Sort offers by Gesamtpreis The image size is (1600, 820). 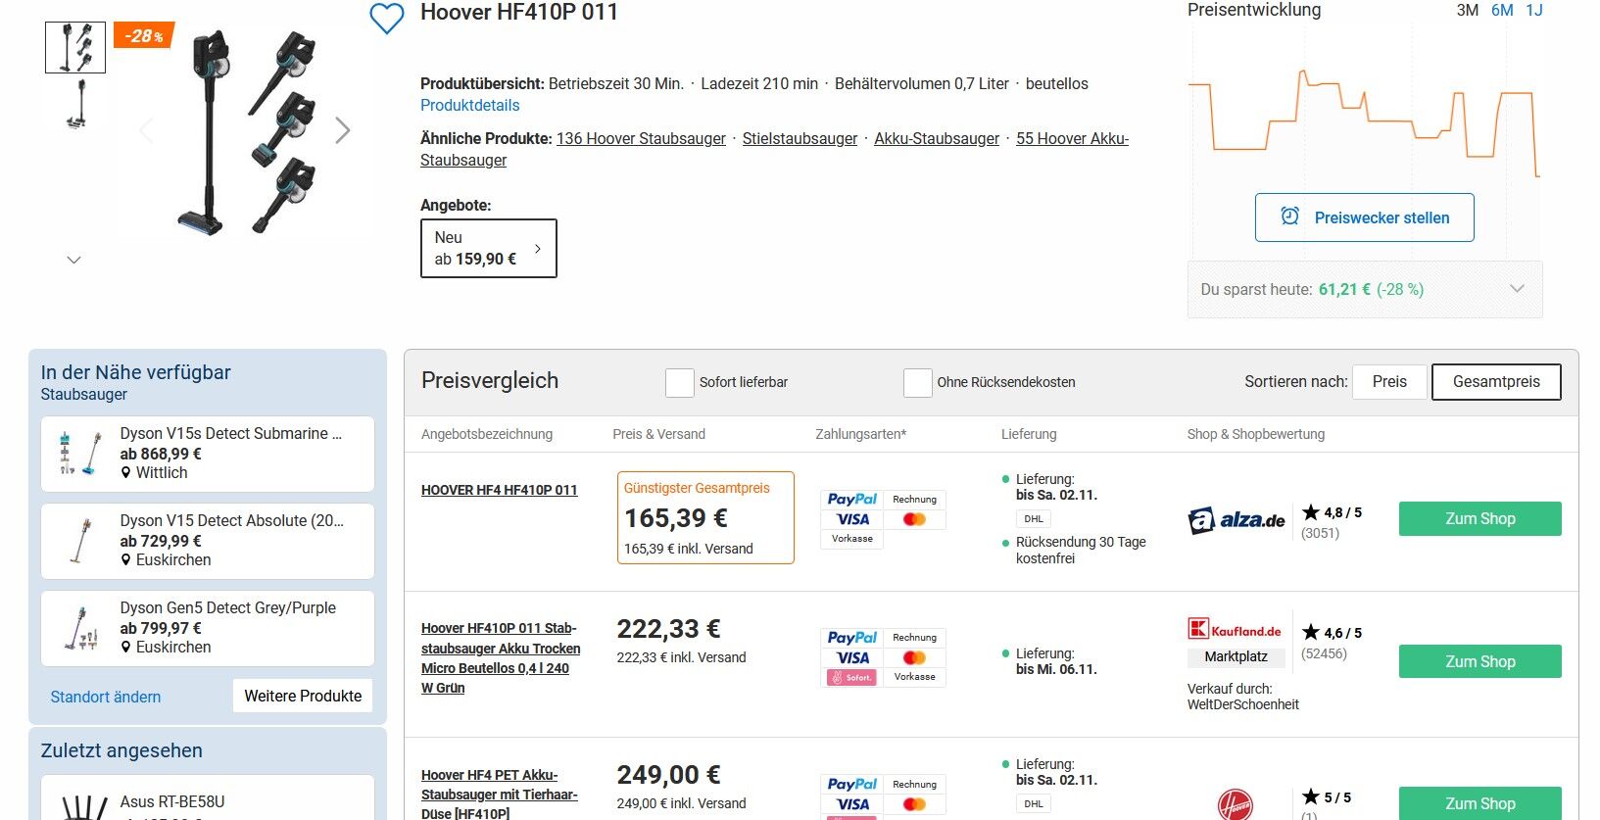(1496, 382)
